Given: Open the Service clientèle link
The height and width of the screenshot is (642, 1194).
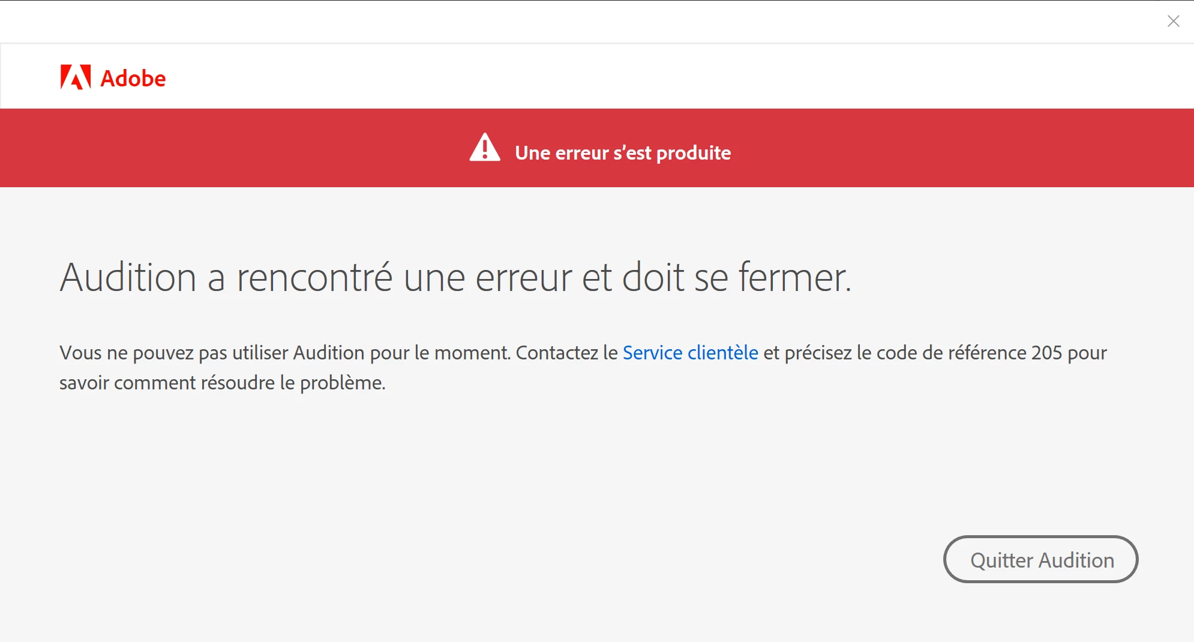Looking at the screenshot, I should [690, 353].
